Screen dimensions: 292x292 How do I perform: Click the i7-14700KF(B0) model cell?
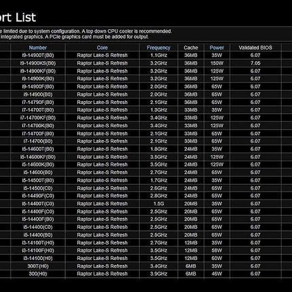pyautogui.click(x=38, y=117)
